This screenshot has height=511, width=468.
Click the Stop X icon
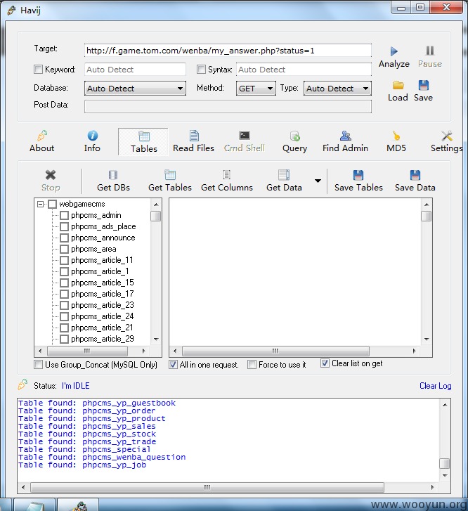coord(51,175)
